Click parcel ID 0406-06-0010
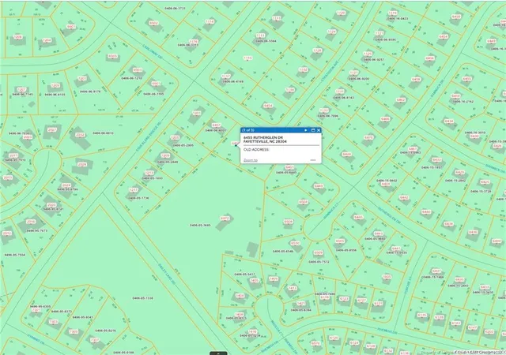Screen dimensions: 506x355 tap(104, 133)
